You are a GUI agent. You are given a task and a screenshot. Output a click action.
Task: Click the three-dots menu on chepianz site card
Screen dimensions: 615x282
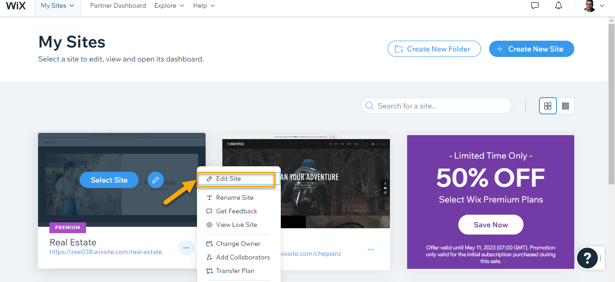[x=370, y=249]
